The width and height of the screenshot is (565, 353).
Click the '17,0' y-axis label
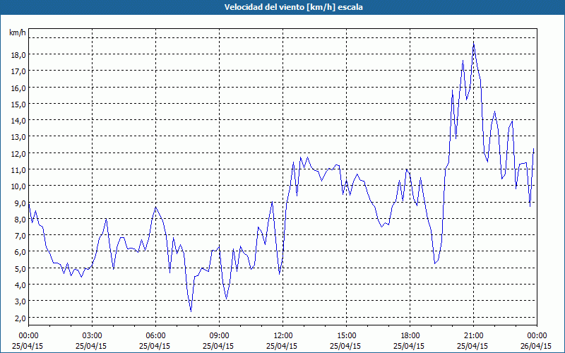[18, 71]
